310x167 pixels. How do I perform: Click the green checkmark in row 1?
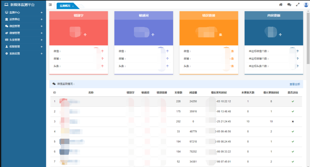coord(293,102)
